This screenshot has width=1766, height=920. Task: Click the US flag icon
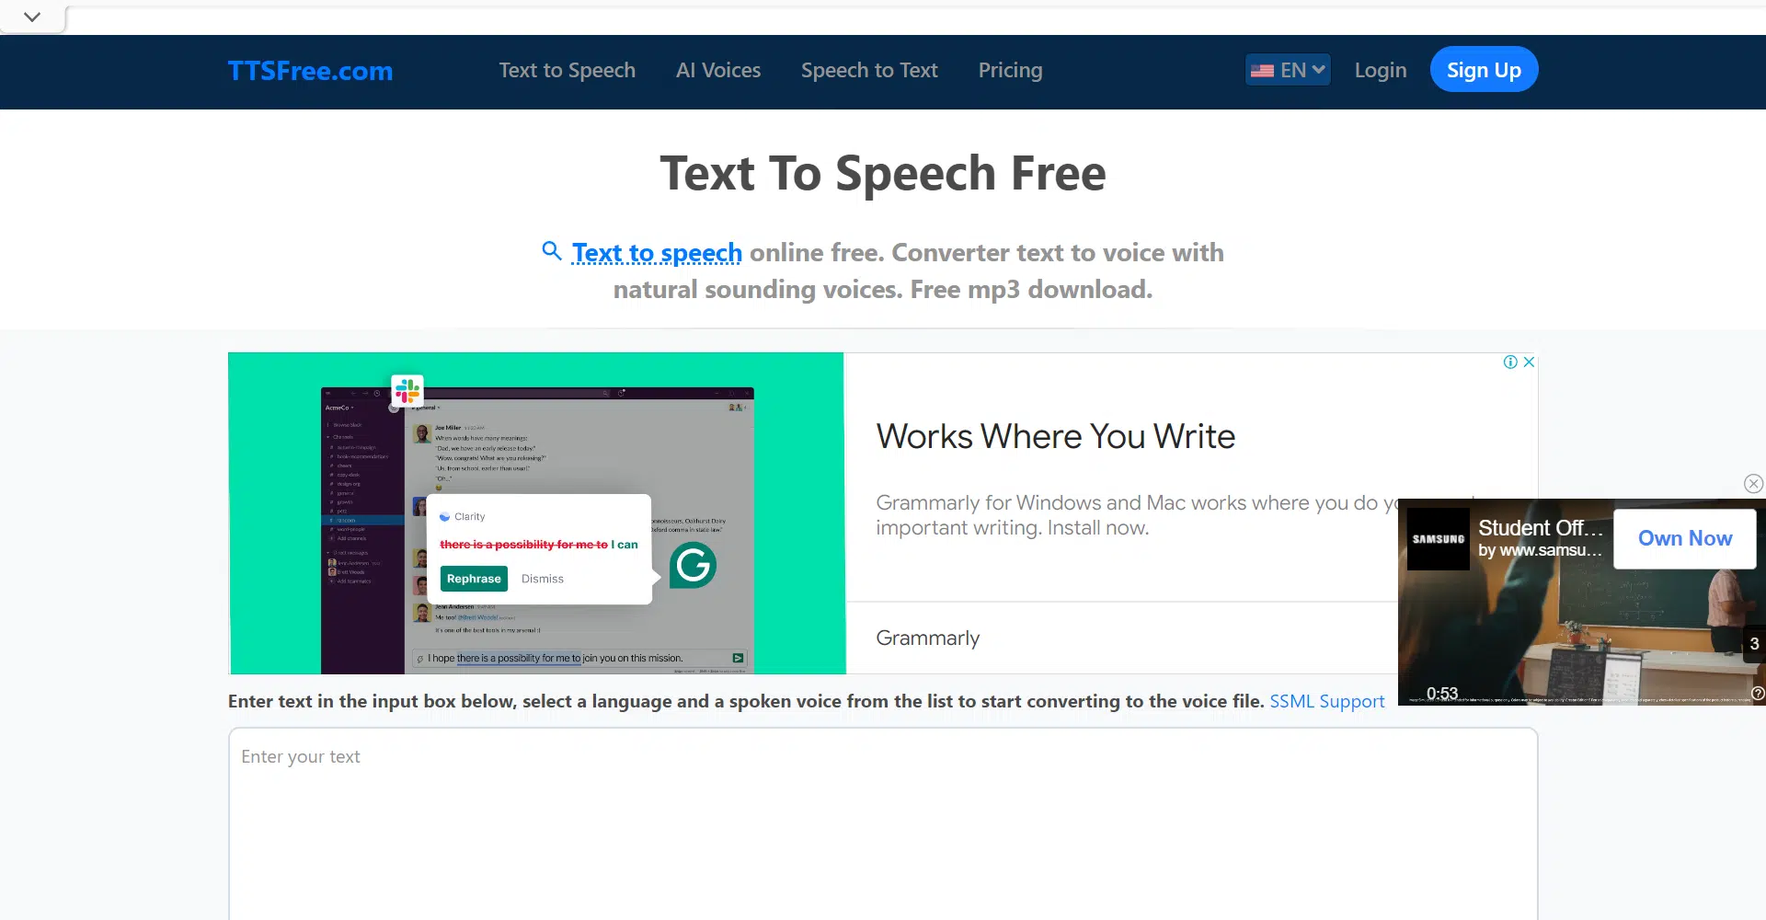point(1263,71)
